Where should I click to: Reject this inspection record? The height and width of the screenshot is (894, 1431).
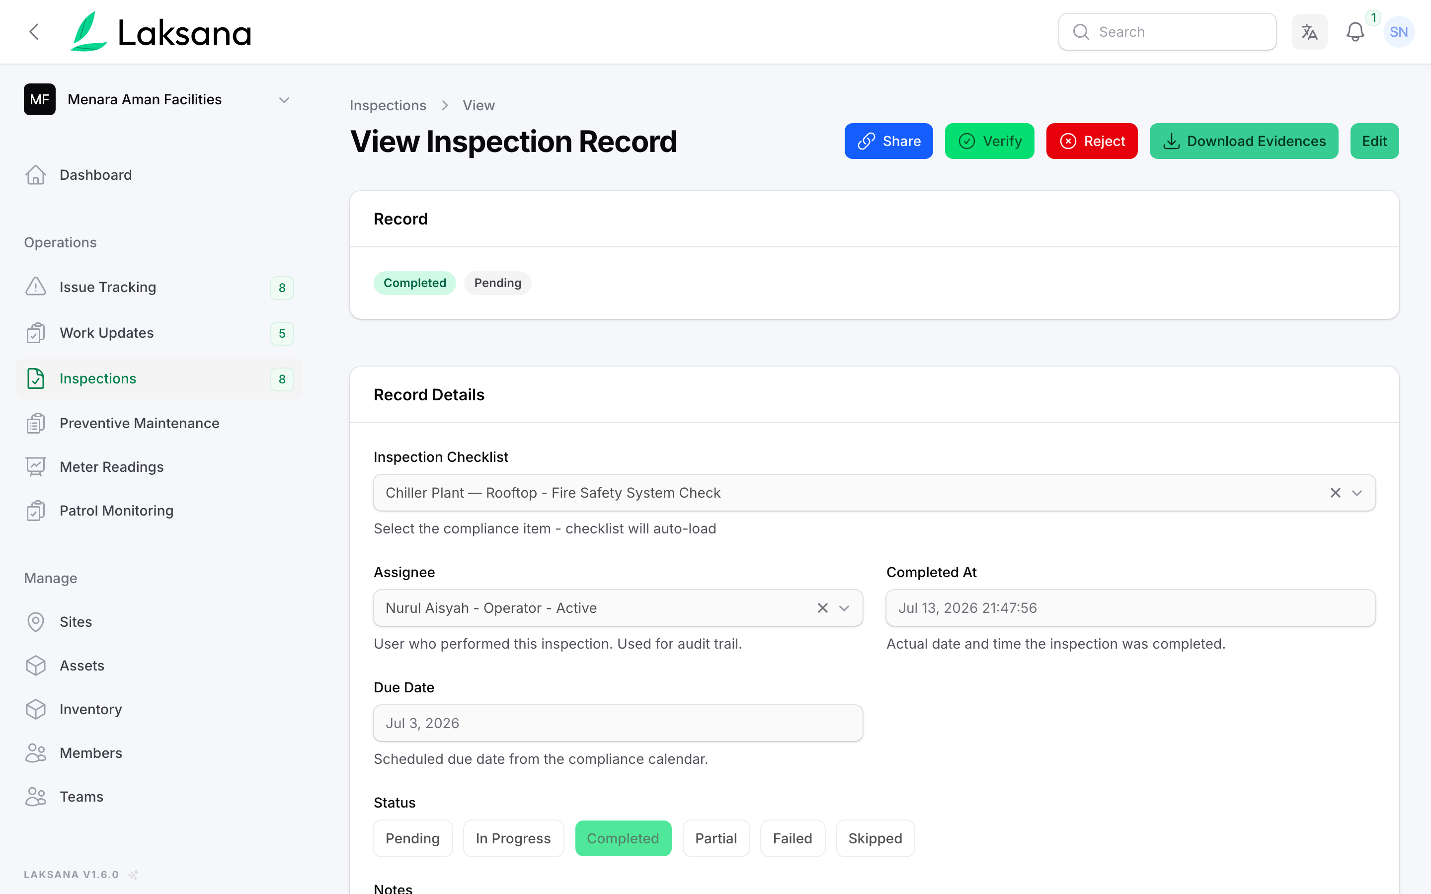click(x=1092, y=142)
